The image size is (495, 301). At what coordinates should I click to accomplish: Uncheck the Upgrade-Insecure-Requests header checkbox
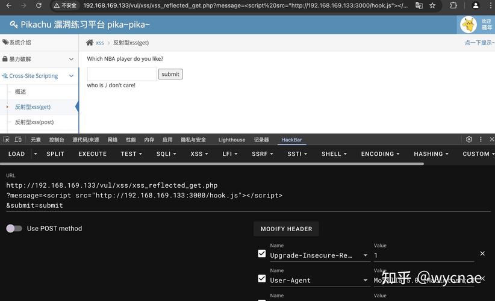(x=262, y=253)
